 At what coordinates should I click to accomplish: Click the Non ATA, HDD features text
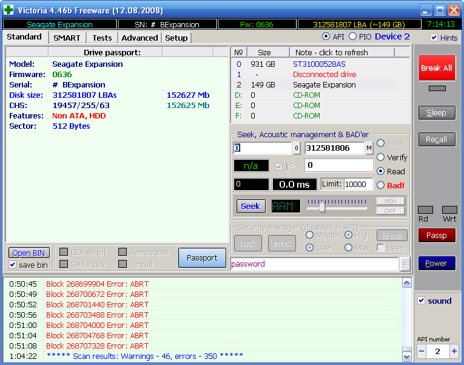79,116
